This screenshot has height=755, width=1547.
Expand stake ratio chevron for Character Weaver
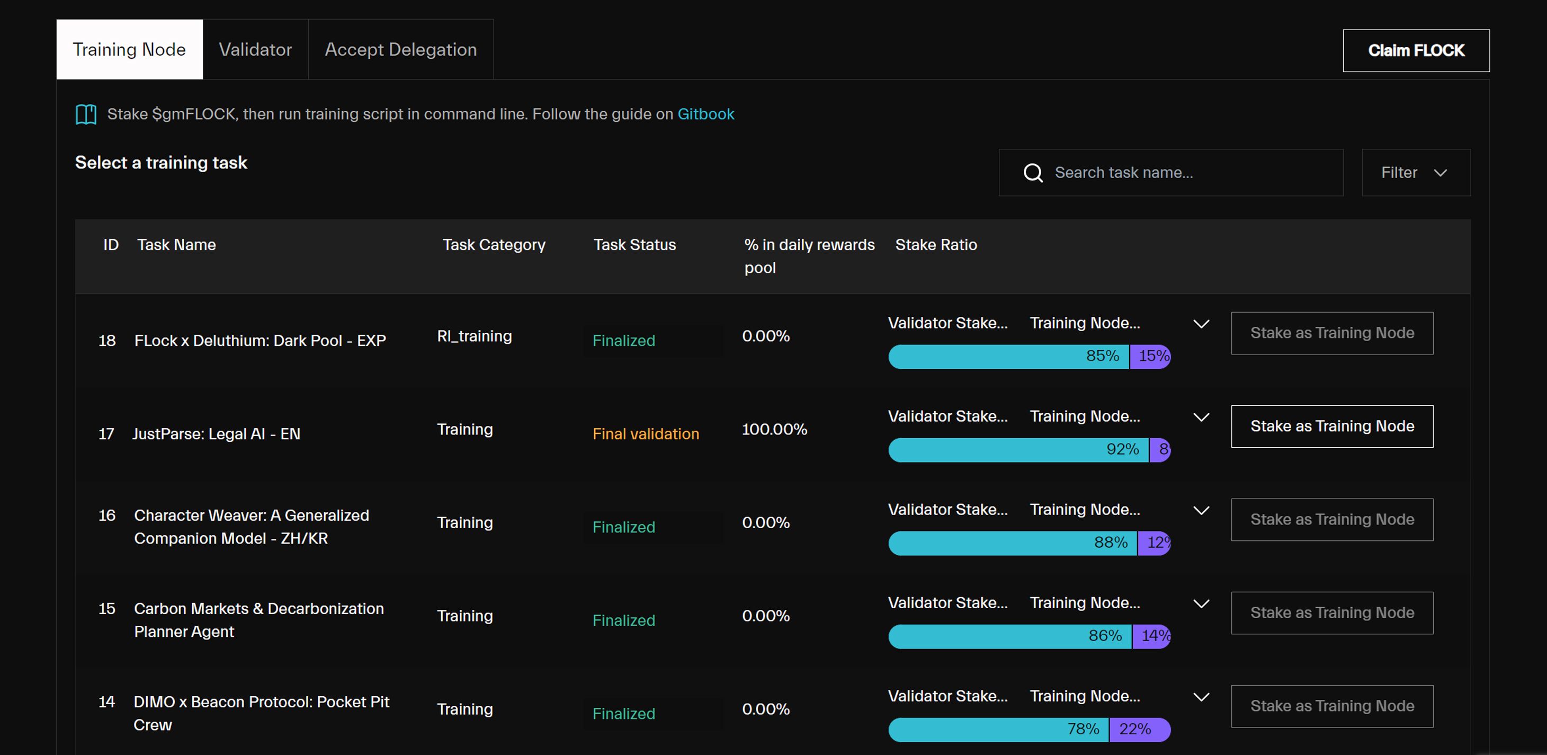point(1201,511)
